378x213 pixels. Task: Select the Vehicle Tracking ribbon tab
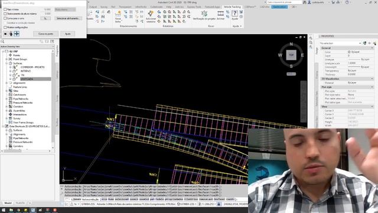click(x=232, y=7)
